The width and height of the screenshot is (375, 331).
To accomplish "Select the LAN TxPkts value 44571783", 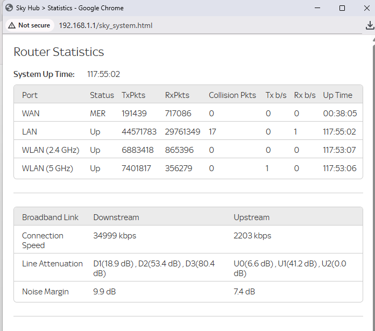I will click(x=139, y=132).
